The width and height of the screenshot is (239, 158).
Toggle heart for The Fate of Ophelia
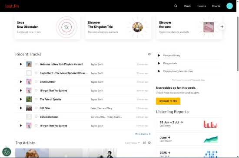coord(36,99)
